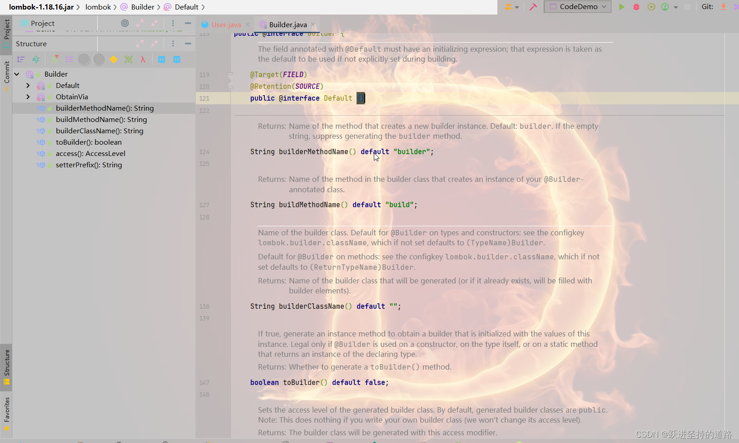Open CodeDemo run configuration dropdown
This screenshot has height=443, width=739.
pyautogui.click(x=577, y=7)
